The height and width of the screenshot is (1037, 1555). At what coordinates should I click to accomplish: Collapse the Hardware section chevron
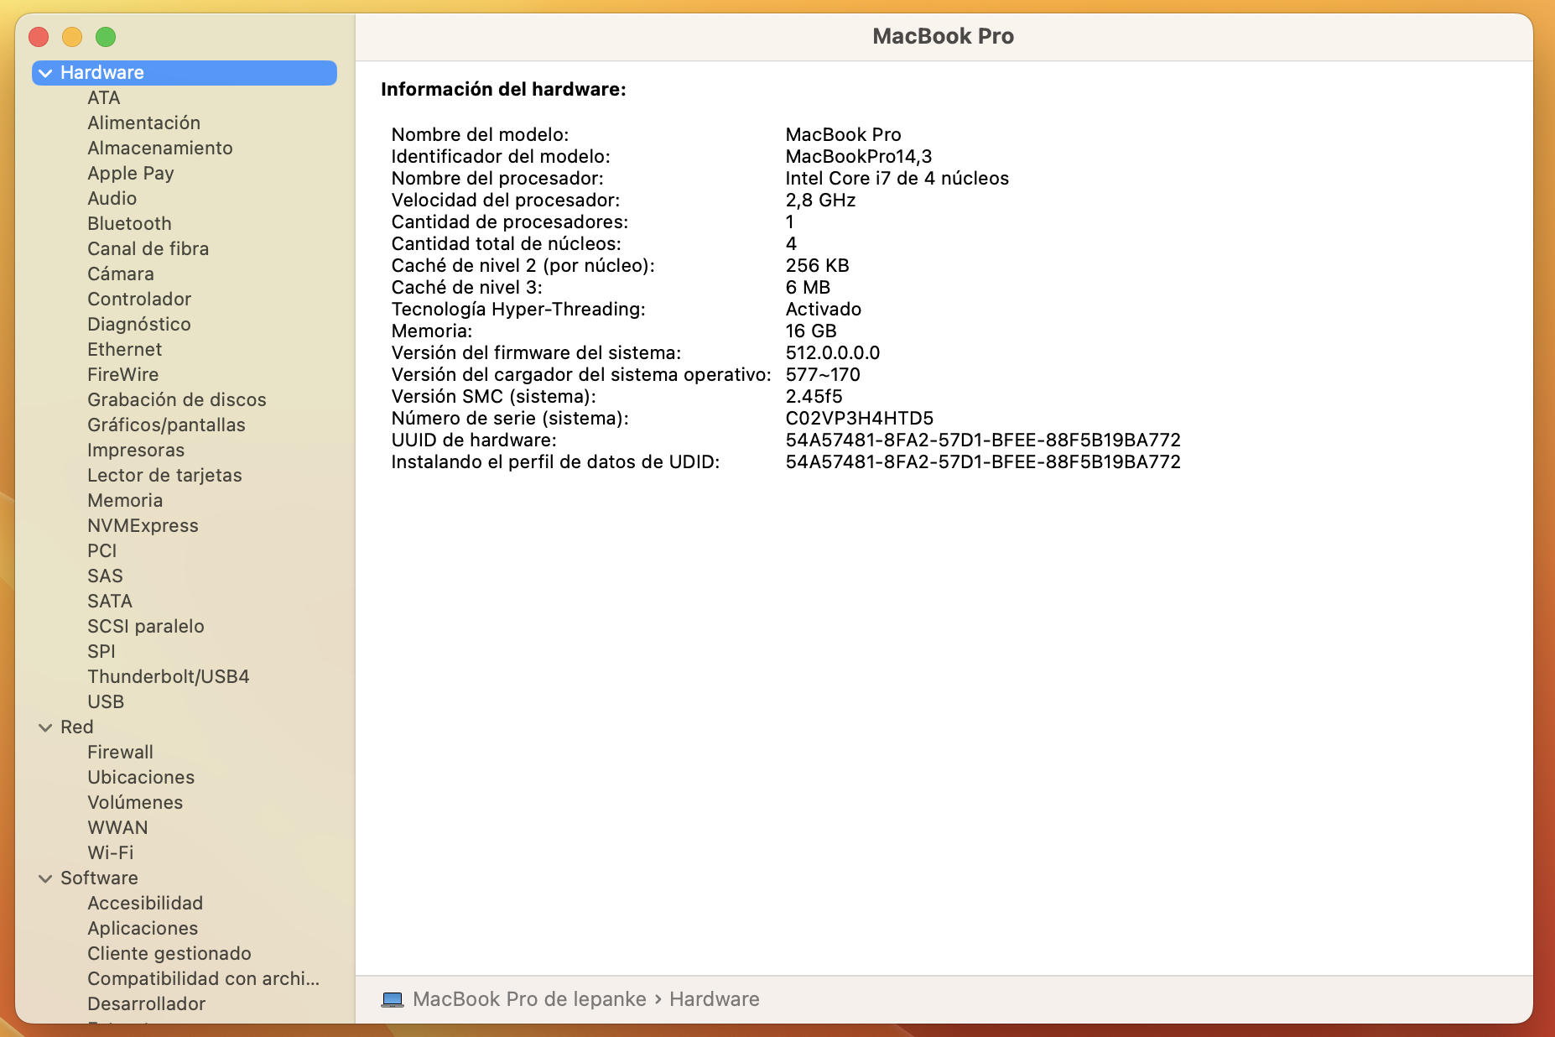[45, 73]
